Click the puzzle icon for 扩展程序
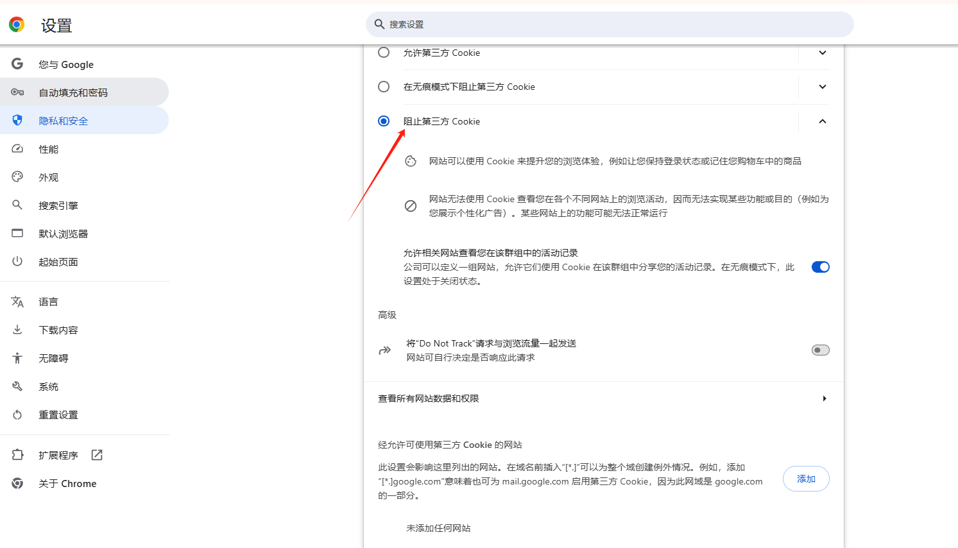The image size is (958, 548). [x=17, y=455]
